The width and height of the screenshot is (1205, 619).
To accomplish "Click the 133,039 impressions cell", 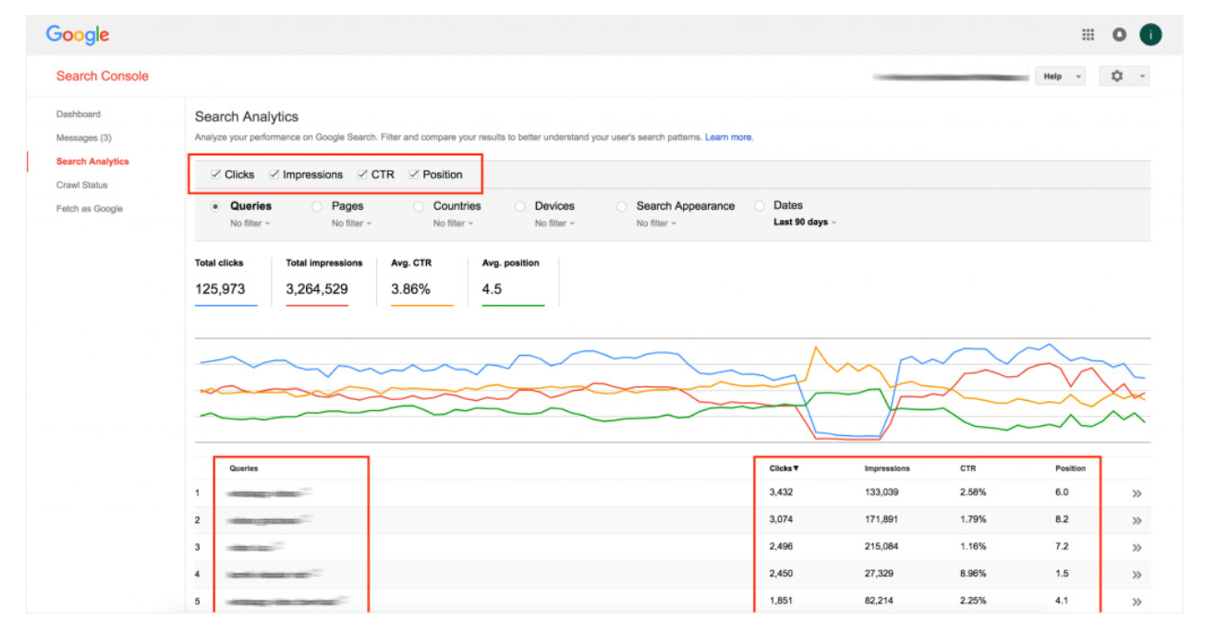I will click(x=882, y=492).
